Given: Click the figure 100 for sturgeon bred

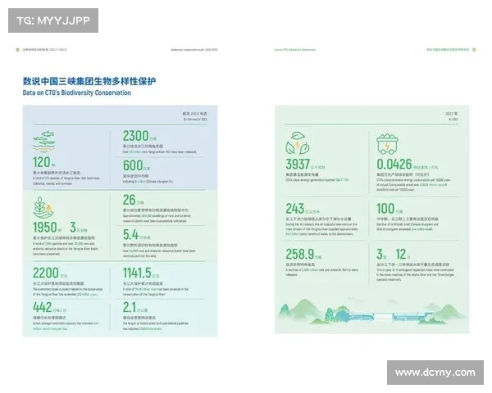Looking at the screenshot, I should tap(385, 209).
